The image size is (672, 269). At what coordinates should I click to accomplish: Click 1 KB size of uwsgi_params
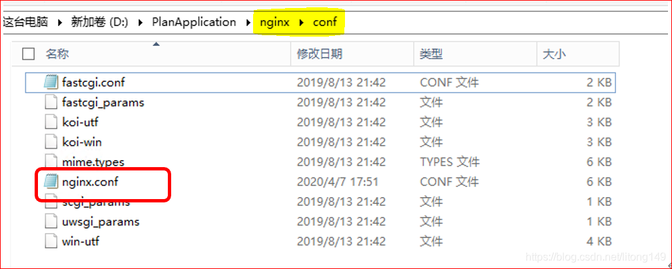tap(599, 222)
